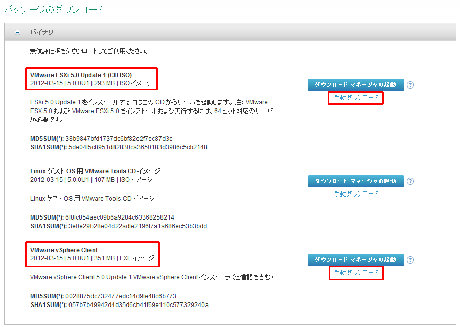Screen dimensions: 460x327
Task: Select the Linux ゲスト OS 用 VMware Tools CD イメージ title
Action: click(x=96, y=171)
